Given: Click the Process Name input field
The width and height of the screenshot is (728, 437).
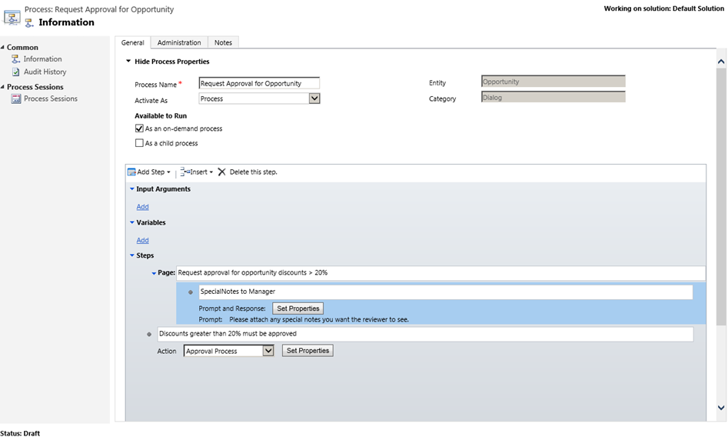Looking at the screenshot, I should pos(259,83).
